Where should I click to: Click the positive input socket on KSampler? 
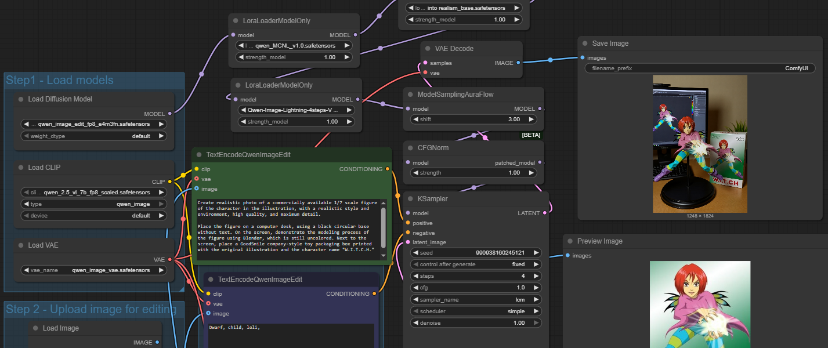(408, 223)
